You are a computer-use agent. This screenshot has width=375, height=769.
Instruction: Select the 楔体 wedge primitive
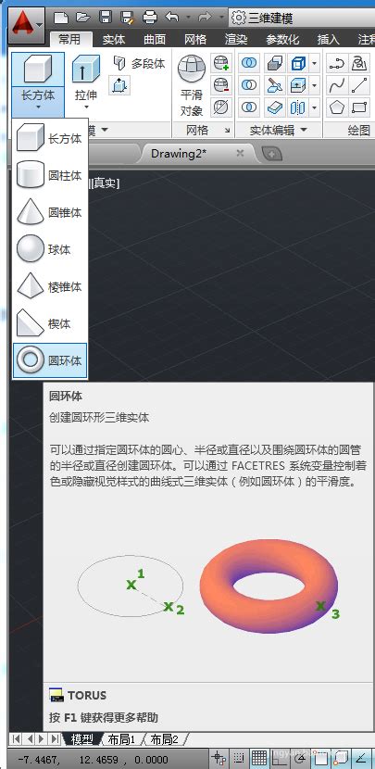[50, 323]
